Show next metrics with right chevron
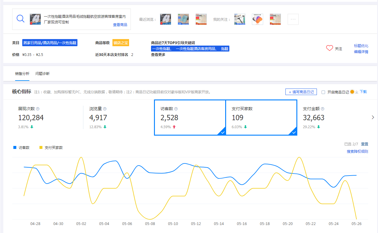The width and height of the screenshot is (378, 233). (x=373, y=118)
